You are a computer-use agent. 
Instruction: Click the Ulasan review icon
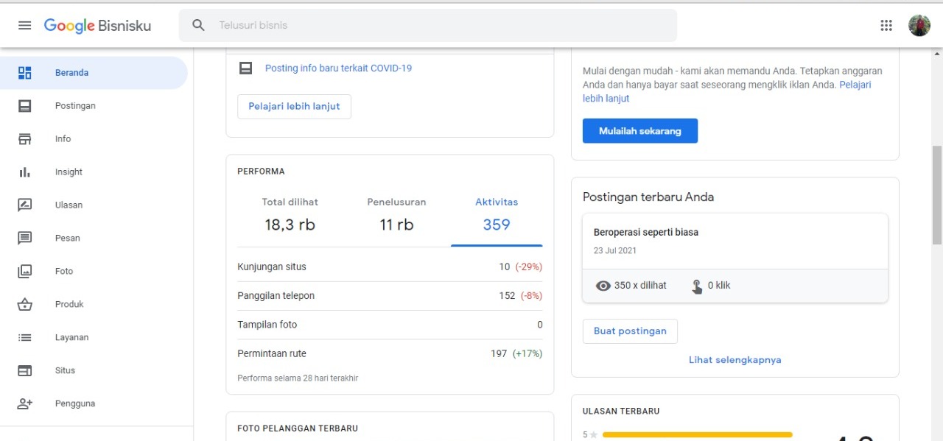point(25,205)
